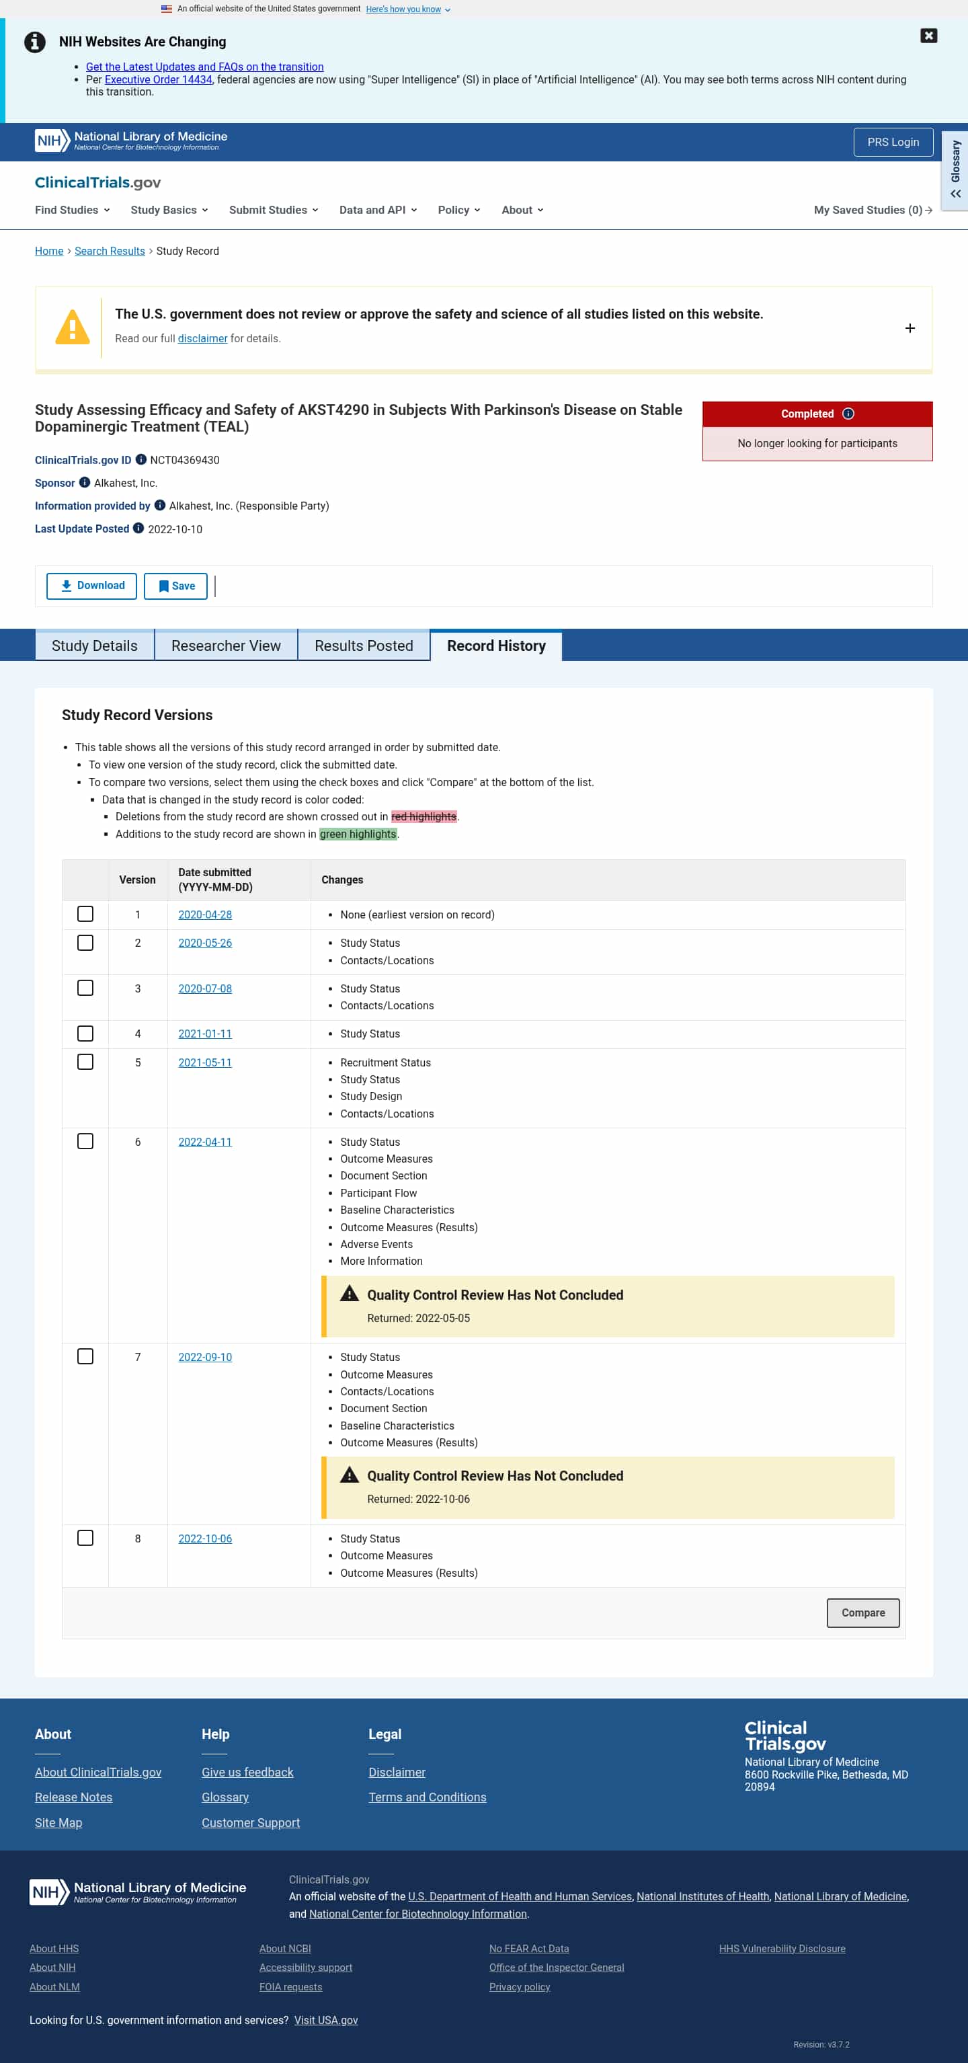Go to Search Results breadcrumb

coord(110,251)
